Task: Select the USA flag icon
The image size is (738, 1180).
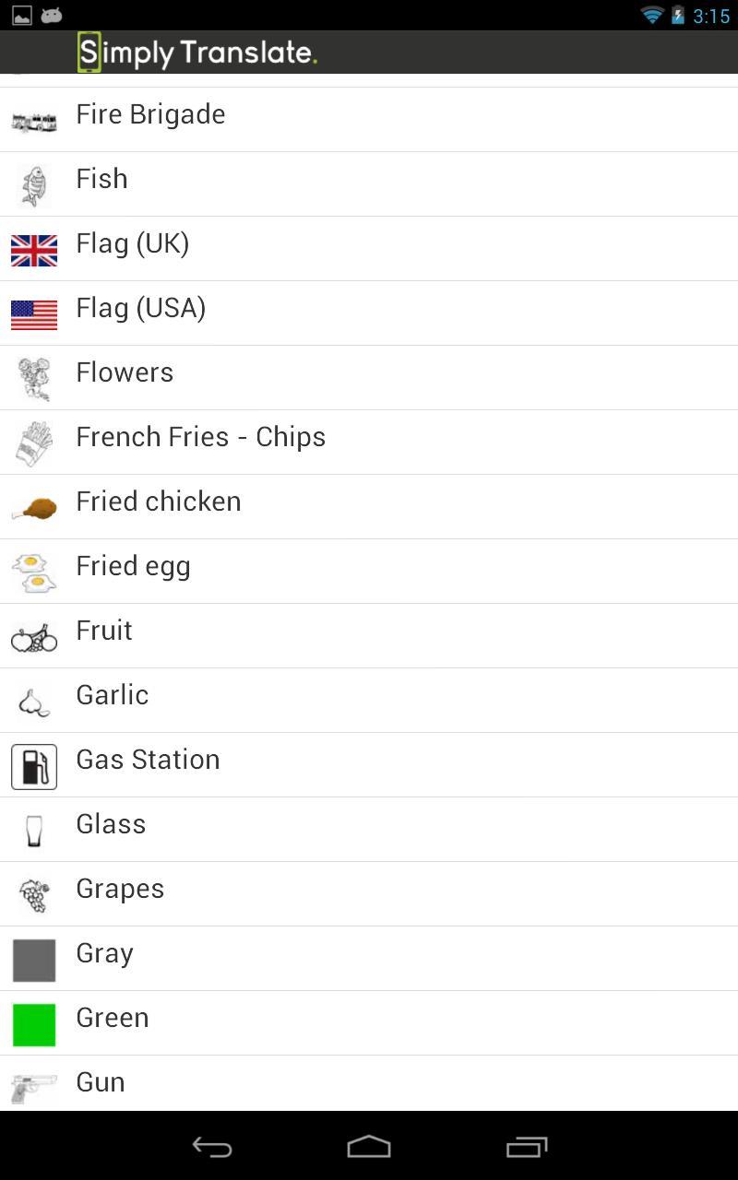Action: click(34, 314)
